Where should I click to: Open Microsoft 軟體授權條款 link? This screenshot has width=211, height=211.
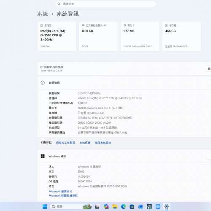63,195
